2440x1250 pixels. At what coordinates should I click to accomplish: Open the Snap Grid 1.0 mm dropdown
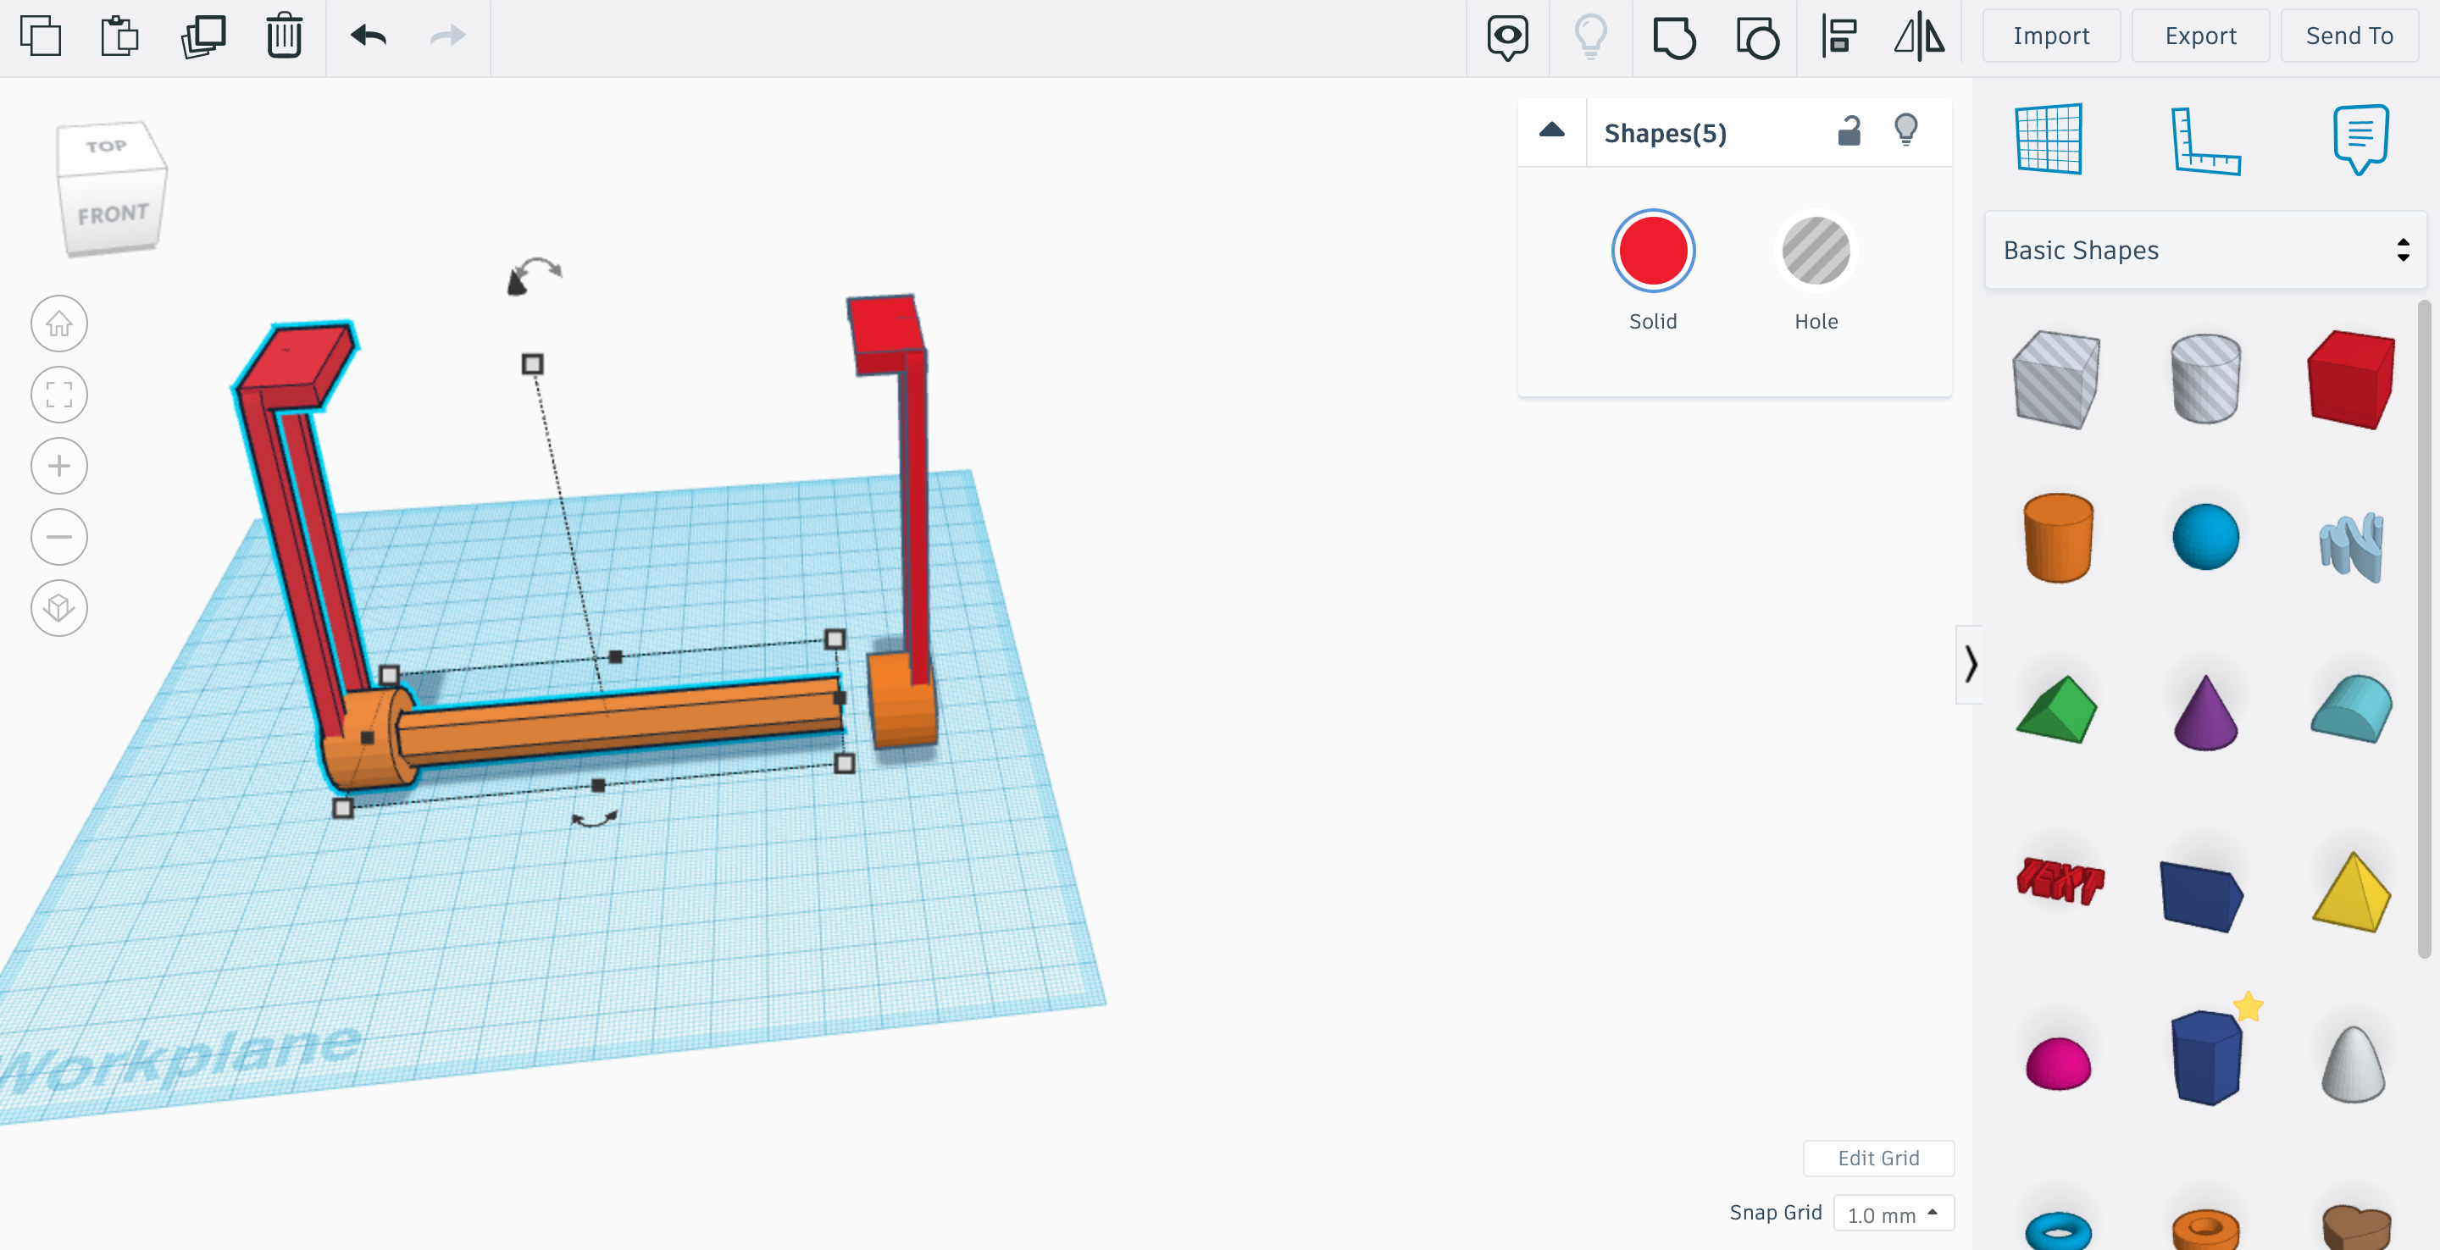coord(1893,1214)
